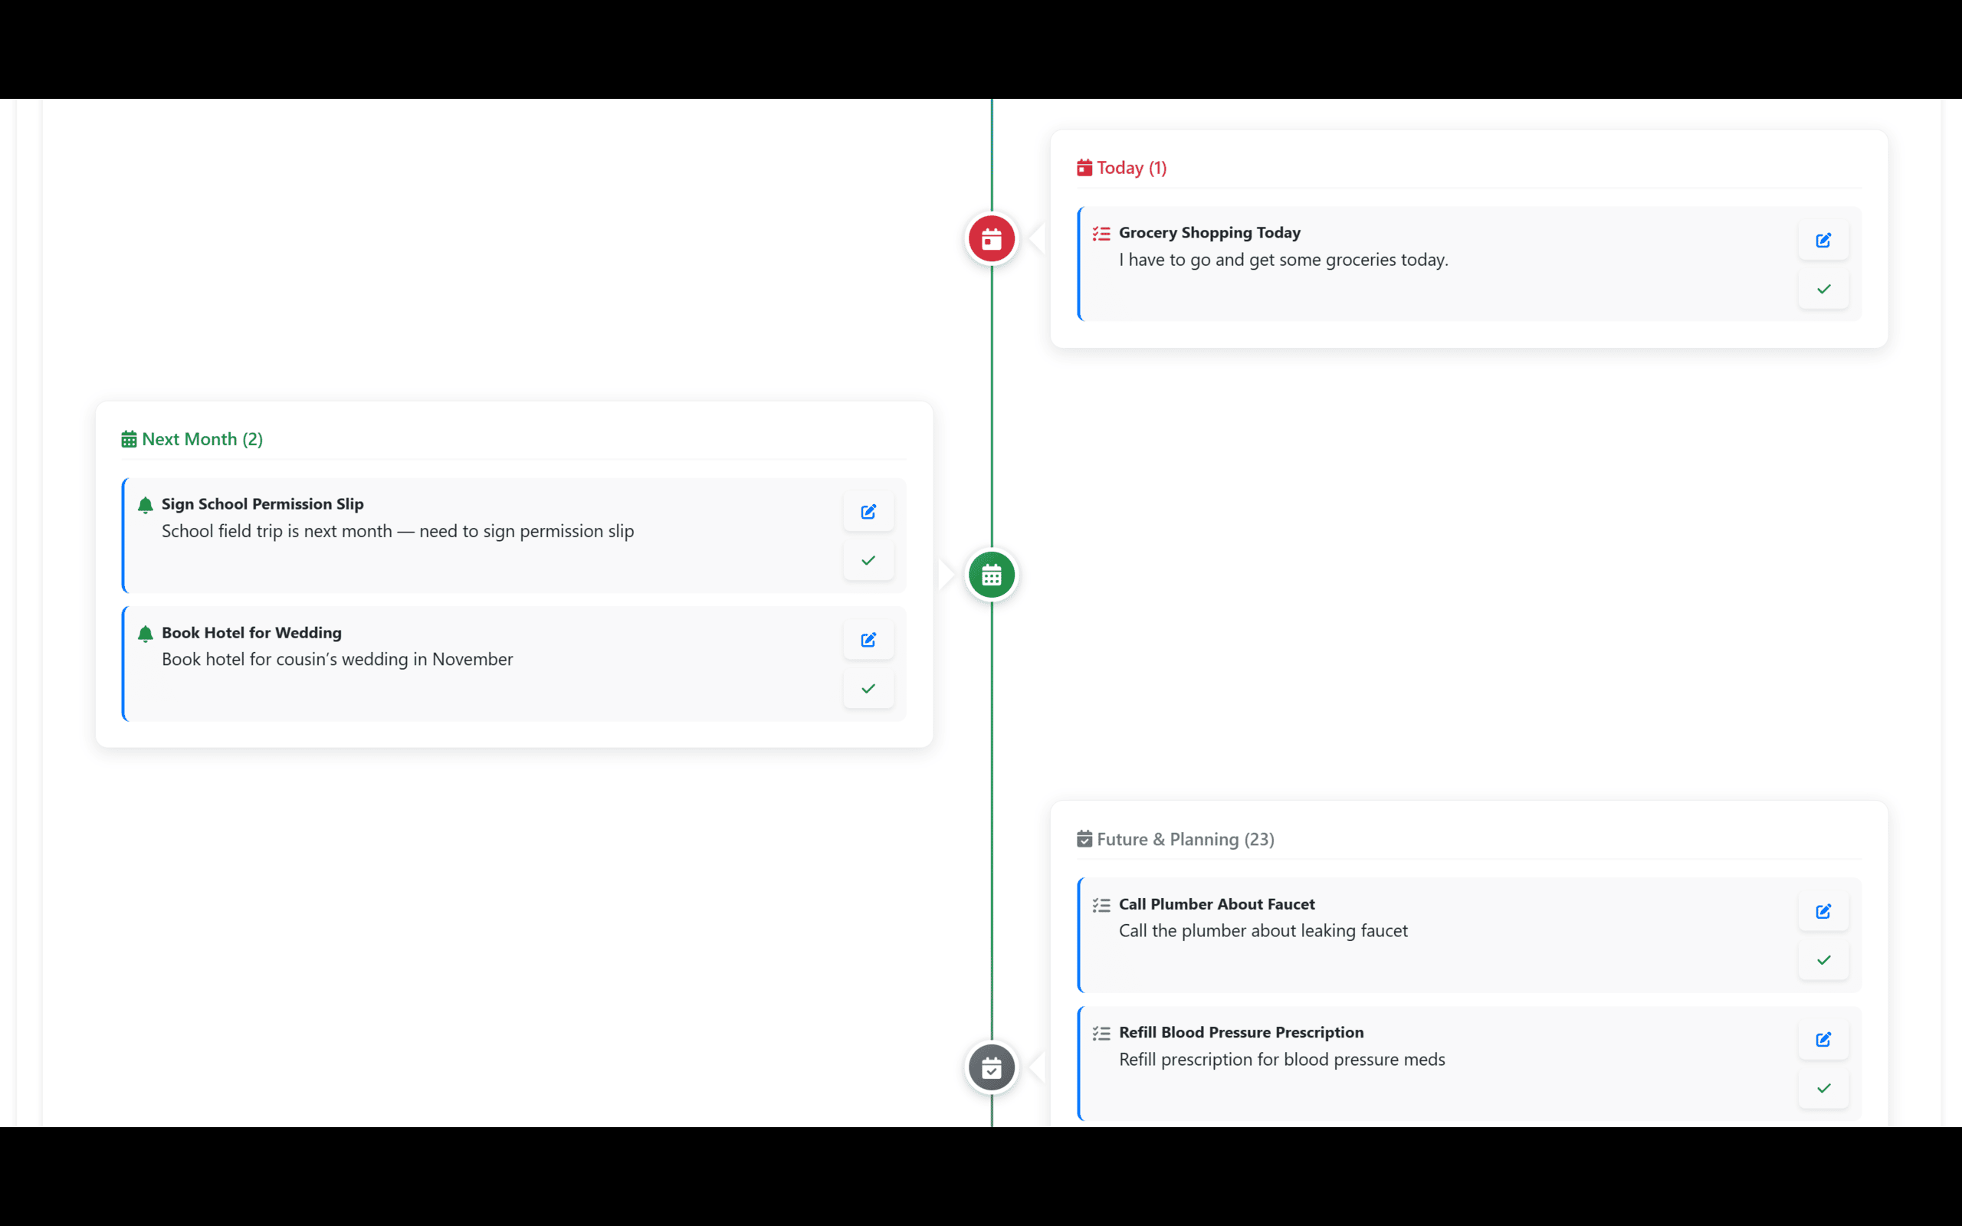Edit Book Hotel for Wedding item
The image size is (1962, 1226).
868,640
